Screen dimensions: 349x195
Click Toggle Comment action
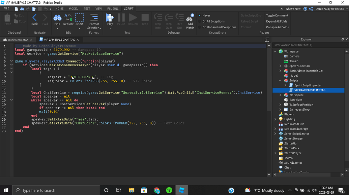click(x=277, y=15)
